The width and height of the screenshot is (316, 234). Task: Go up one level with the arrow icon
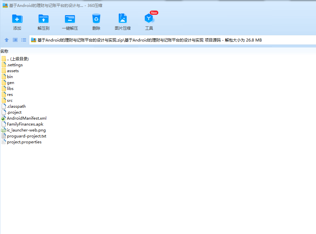point(7,40)
